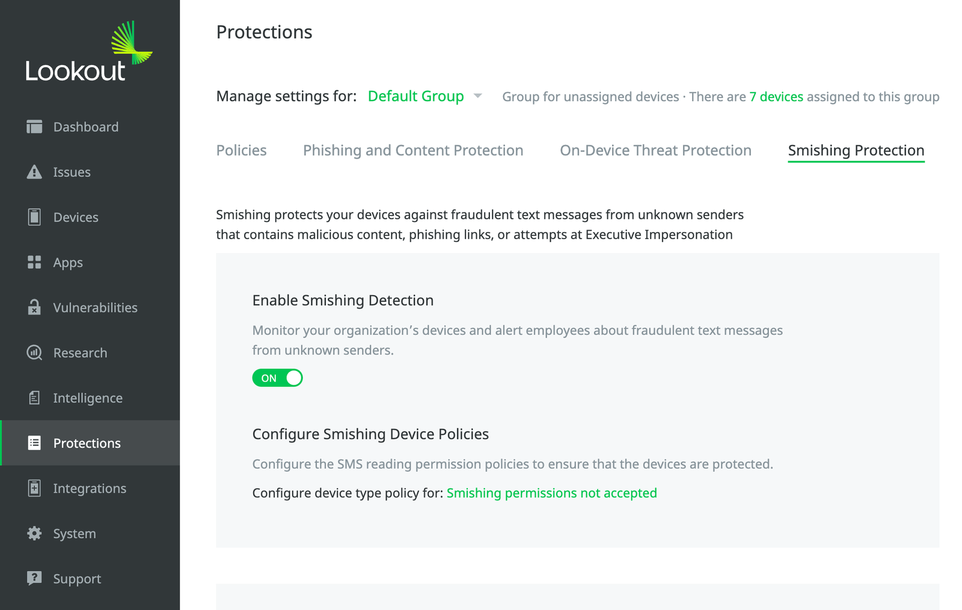962x610 pixels.
Task: Open the Vulnerabilities padlock icon
Action: [x=34, y=307]
